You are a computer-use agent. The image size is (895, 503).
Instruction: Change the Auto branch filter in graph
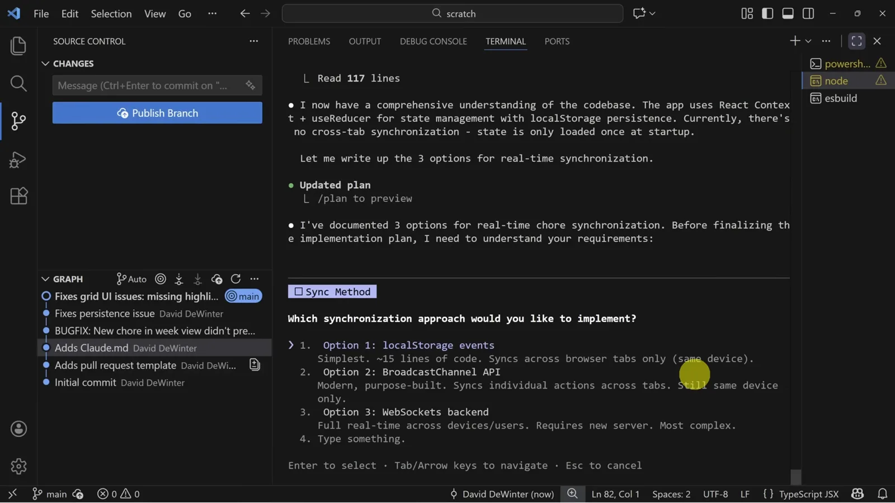131,279
